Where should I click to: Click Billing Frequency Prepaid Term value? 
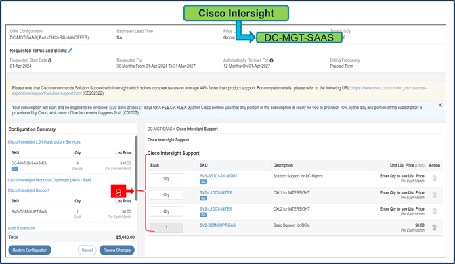tap(341, 66)
